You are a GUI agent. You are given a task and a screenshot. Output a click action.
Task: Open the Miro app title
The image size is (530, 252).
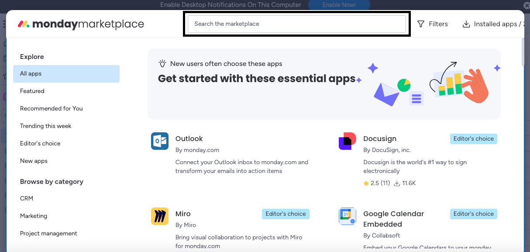(x=183, y=214)
